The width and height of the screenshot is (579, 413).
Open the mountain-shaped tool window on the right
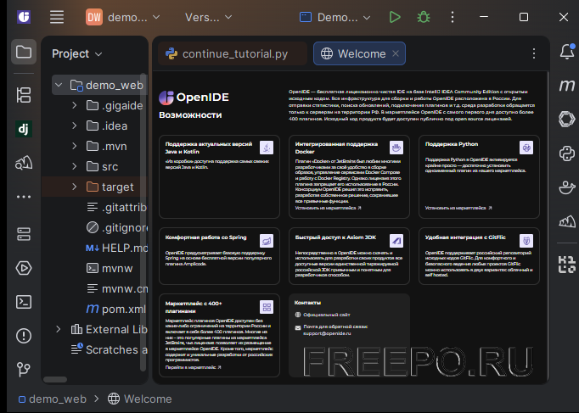tap(567, 221)
